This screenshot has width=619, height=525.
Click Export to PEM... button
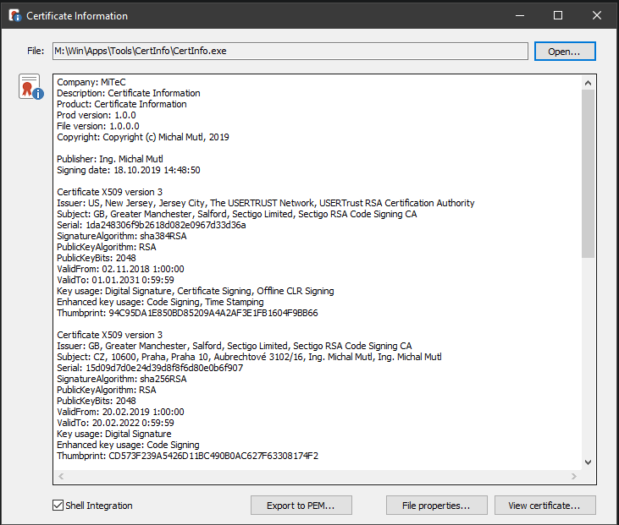(301, 506)
